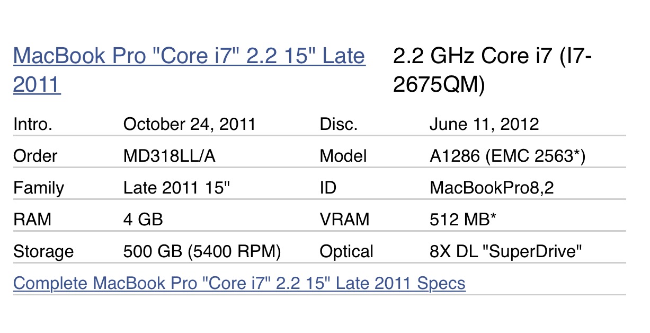Click the Family row label
This screenshot has width=650, height=333.
(39, 188)
